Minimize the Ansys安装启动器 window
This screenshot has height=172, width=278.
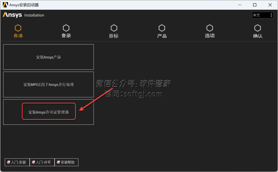[x=240, y=5]
